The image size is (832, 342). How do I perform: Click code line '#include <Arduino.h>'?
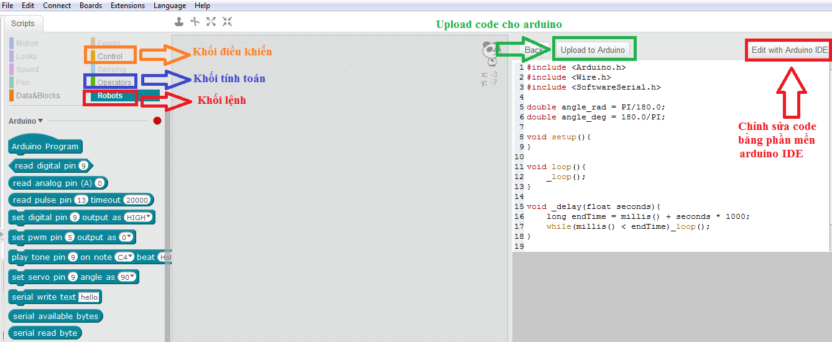(576, 68)
